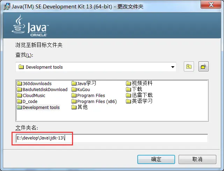The height and width of the screenshot is (171, 224).
Task: Select the BaiduNetdiskDownload folder
Action: [42, 89]
